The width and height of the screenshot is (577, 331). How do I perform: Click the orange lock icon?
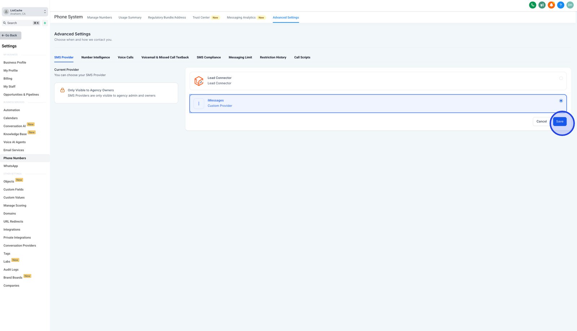pos(62,90)
